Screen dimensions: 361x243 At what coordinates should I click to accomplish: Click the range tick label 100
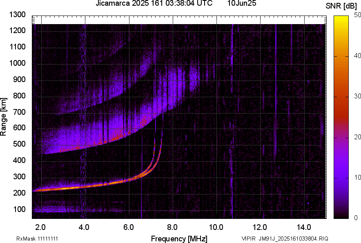(19, 209)
